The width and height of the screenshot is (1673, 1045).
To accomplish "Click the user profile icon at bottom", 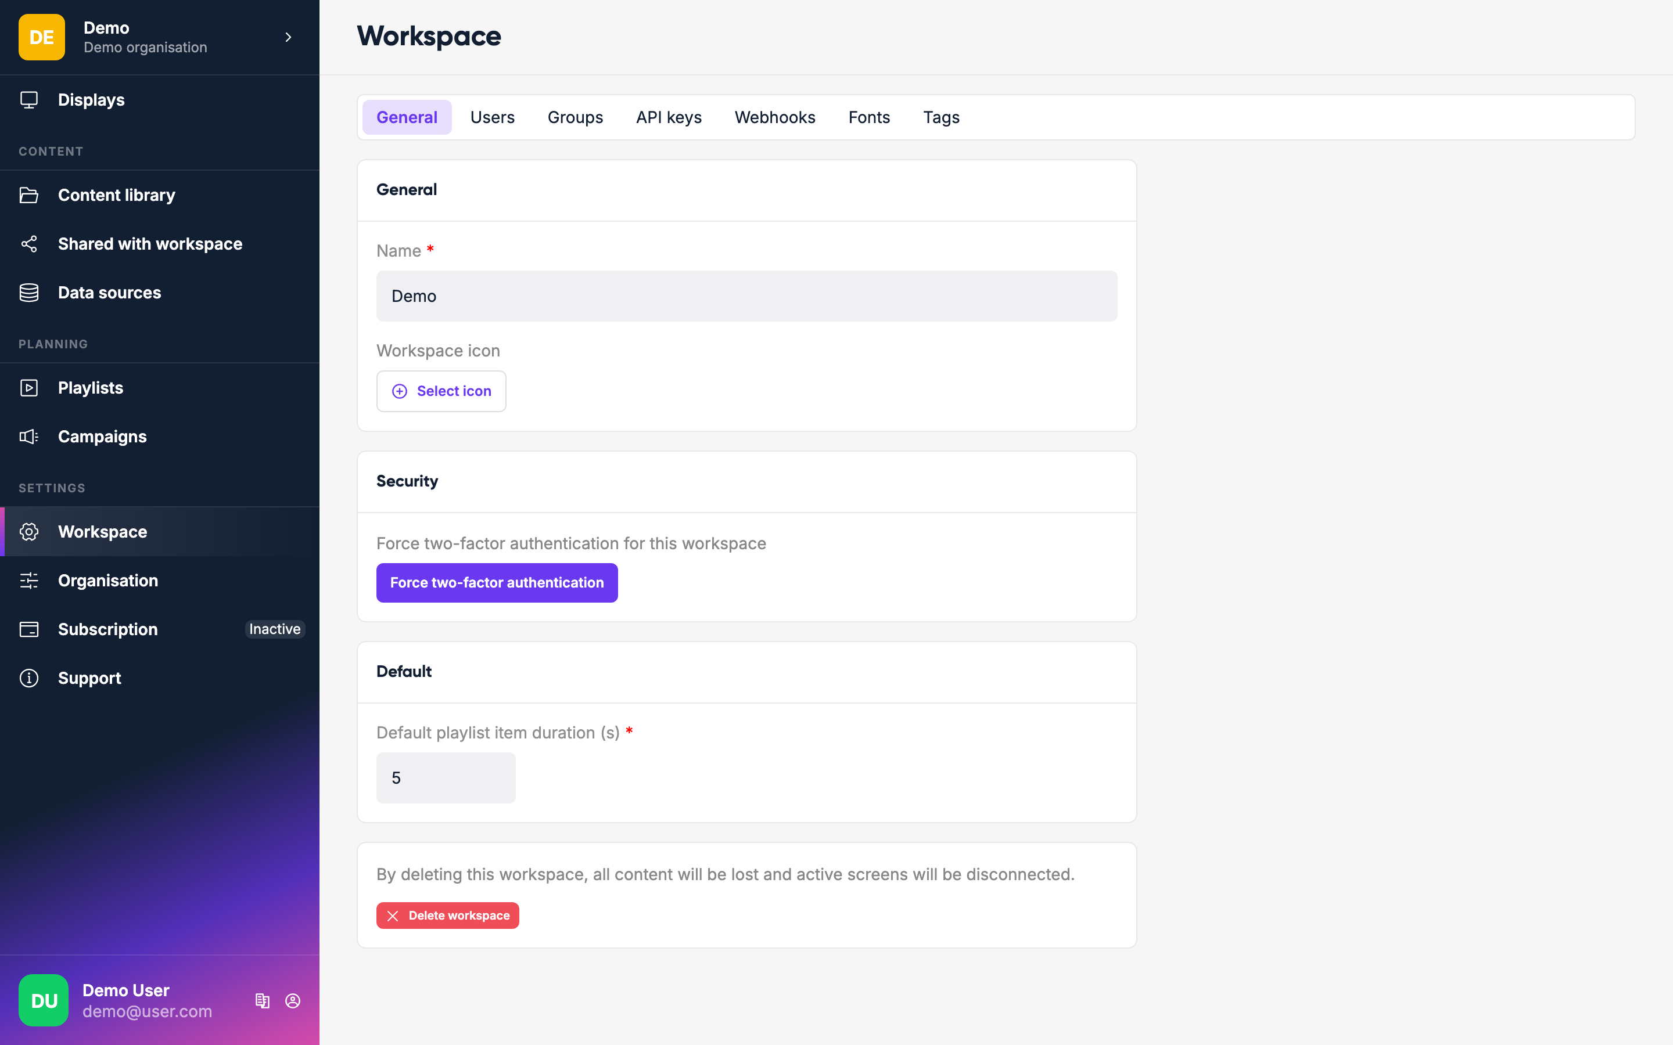I will coord(292,1000).
